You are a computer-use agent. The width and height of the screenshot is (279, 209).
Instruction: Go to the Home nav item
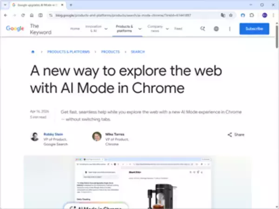click(75, 29)
